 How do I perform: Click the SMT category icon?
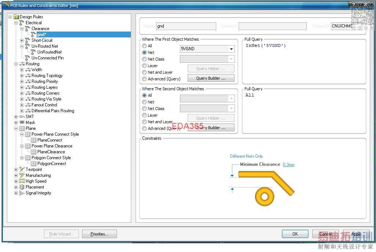pyautogui.click(x=22, y=117)
